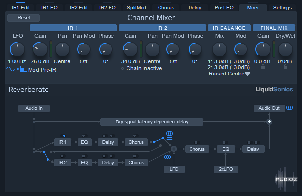Switch to the IR2 EQ tab
Viewport: 302px width, 196px height.
[x=108, y=8]
